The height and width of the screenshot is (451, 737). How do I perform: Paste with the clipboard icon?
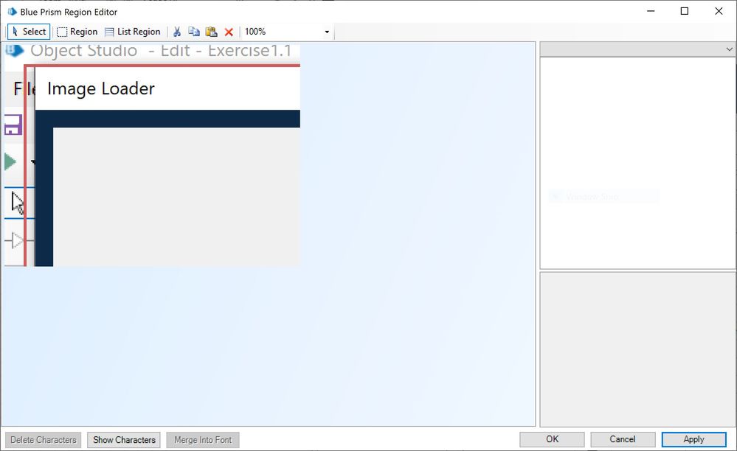click(x=211, y=32)
